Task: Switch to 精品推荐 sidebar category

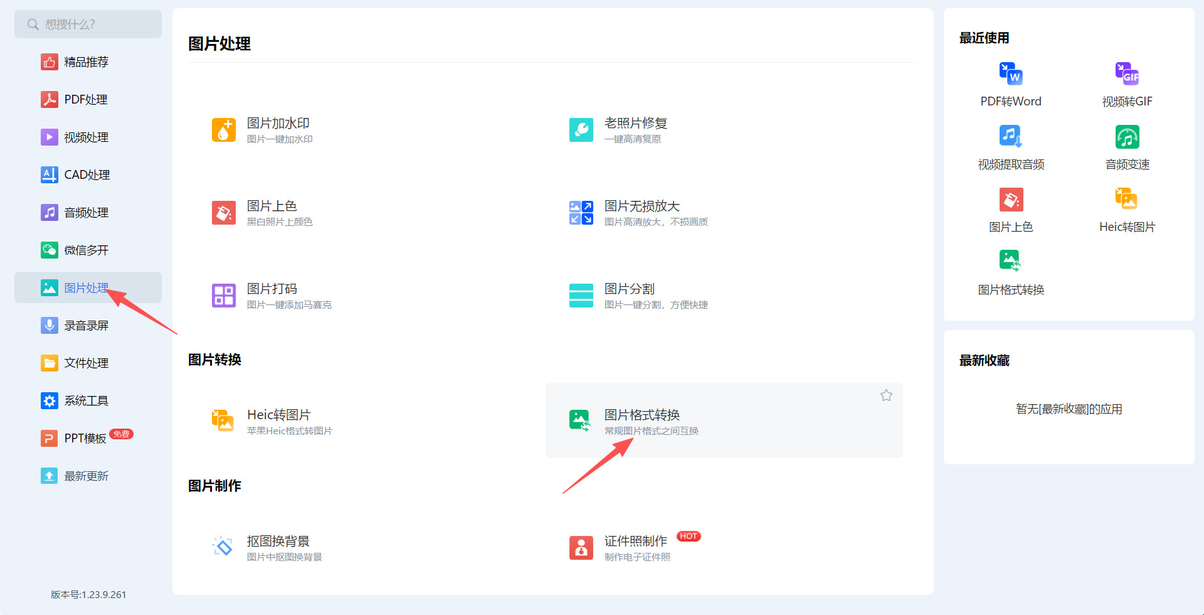Action: 88,61
